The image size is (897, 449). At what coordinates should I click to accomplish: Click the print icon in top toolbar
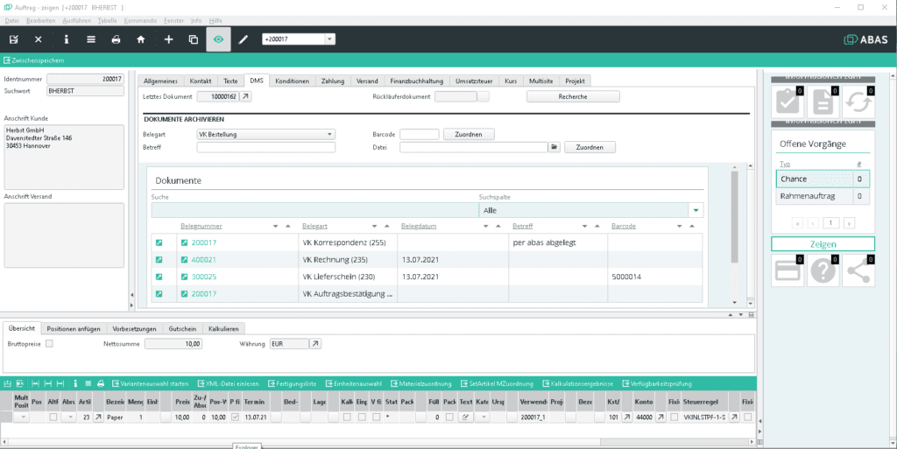pos(117,39)
